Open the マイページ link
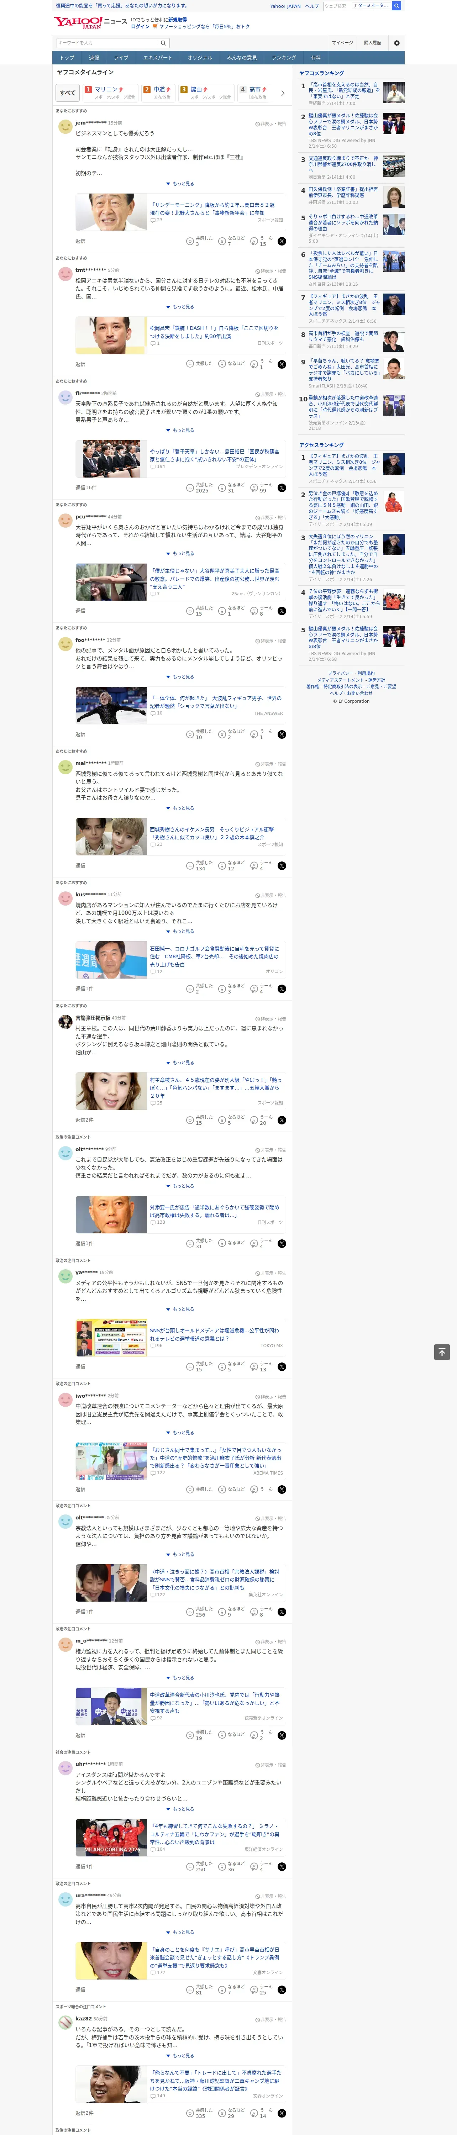The image size is (457, 2135). (342, 43)
